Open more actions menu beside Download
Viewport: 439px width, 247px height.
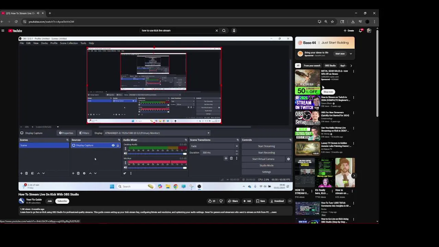(289, 201)
